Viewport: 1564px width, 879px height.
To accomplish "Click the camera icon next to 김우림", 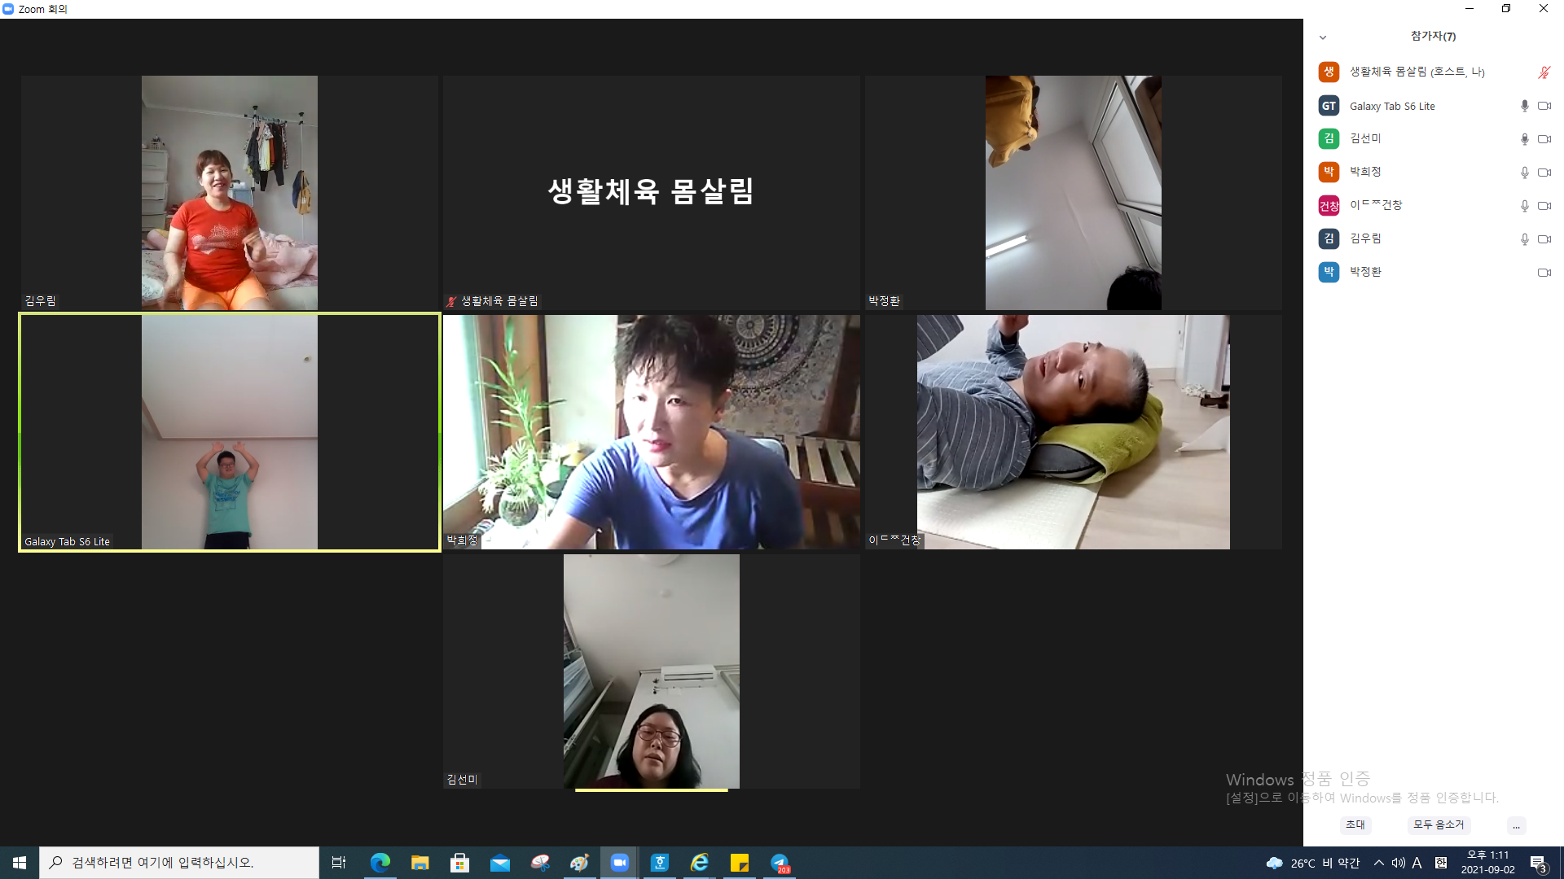I will [x=1544, y=239].
